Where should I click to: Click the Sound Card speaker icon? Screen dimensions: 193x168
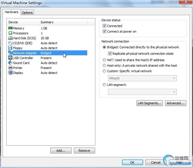10,63
